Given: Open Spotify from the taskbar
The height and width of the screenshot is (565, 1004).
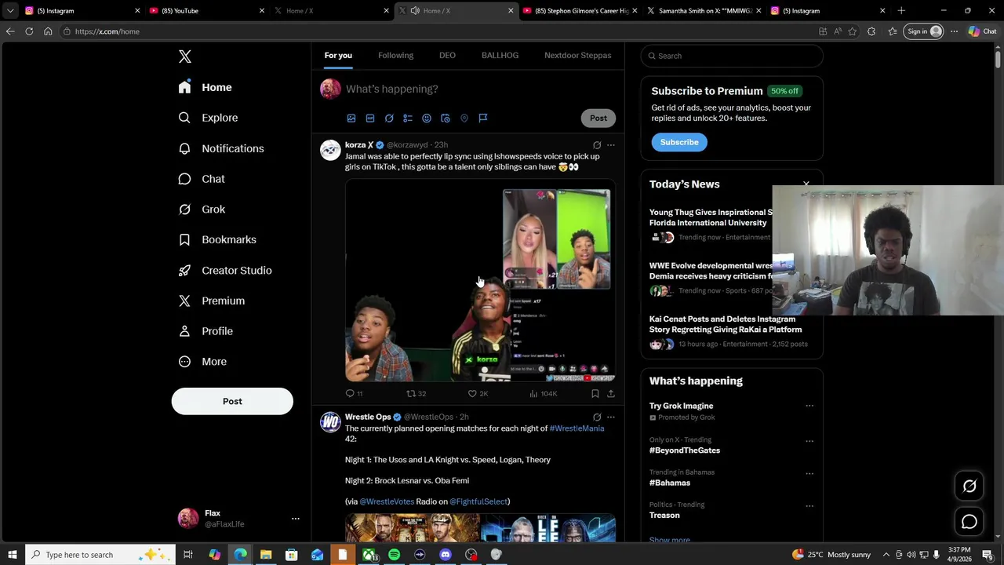Looking at the screenshot, I should point(394,555).
